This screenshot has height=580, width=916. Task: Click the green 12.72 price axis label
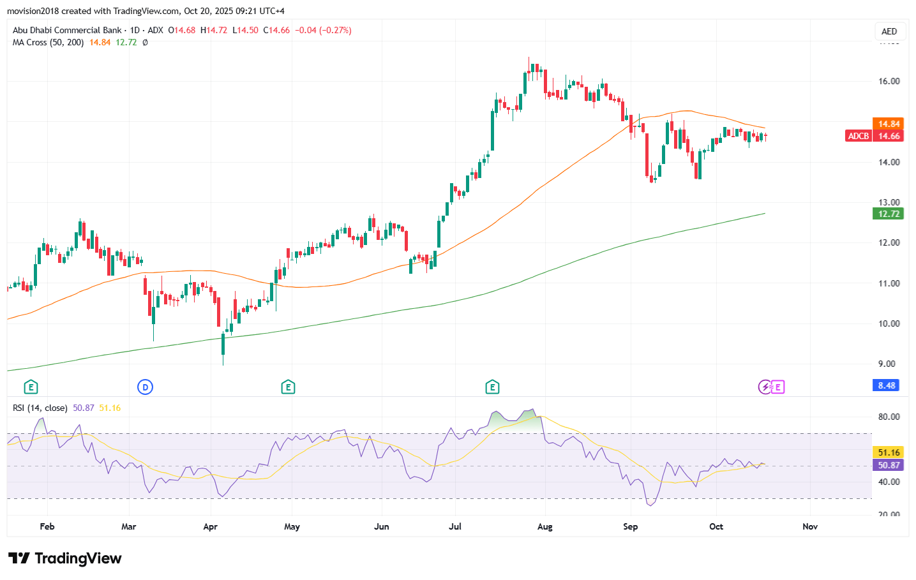[x=888, y=214]
